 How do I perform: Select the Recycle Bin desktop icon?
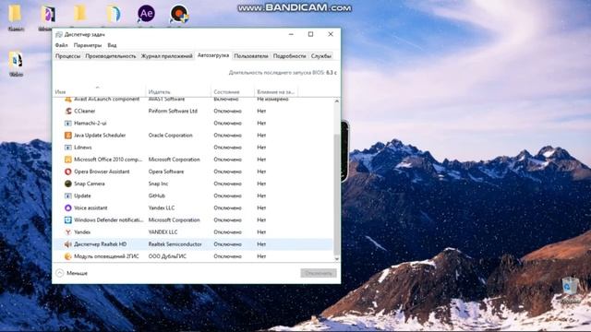570,286
